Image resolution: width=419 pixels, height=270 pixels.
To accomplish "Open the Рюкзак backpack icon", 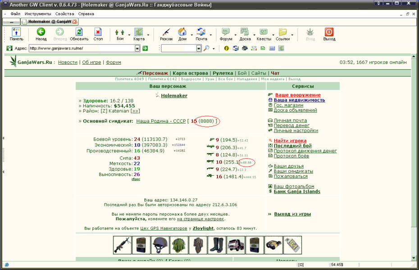I will (166, 35).
